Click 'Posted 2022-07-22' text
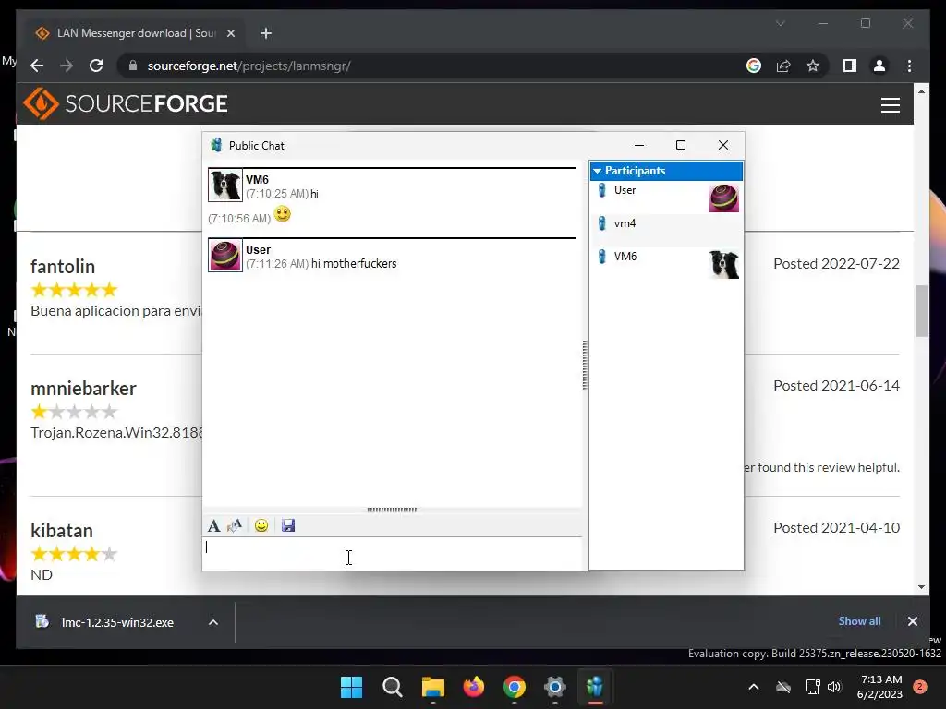The width and height of the screenshot is (946, 709). pos(836,264)
